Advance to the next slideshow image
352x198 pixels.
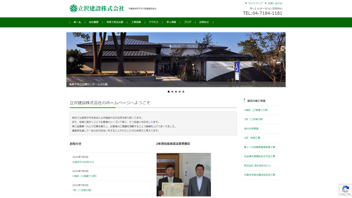(x=280, y=59)
